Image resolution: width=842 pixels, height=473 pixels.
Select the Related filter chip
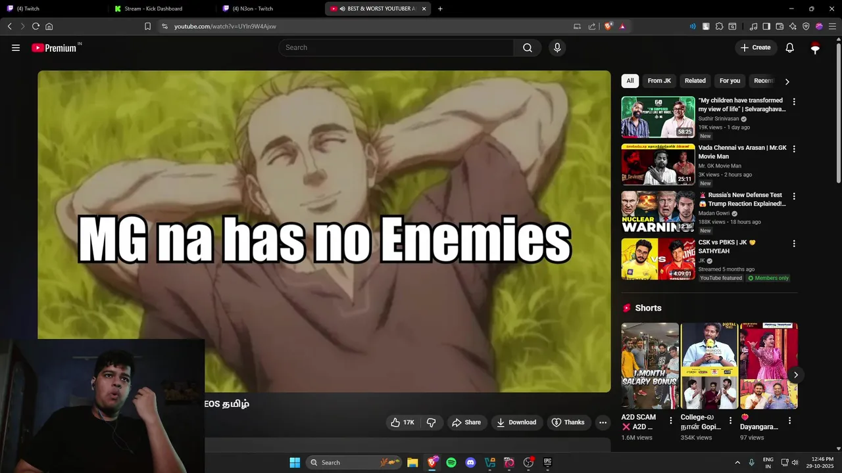point(695,81)
